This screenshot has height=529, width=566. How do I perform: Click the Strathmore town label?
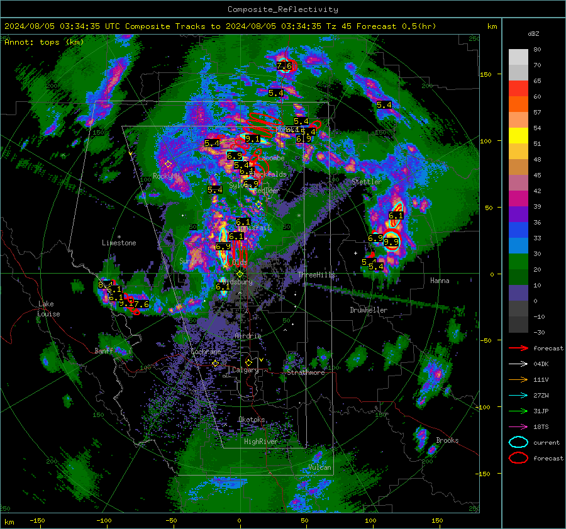(306, 372)
